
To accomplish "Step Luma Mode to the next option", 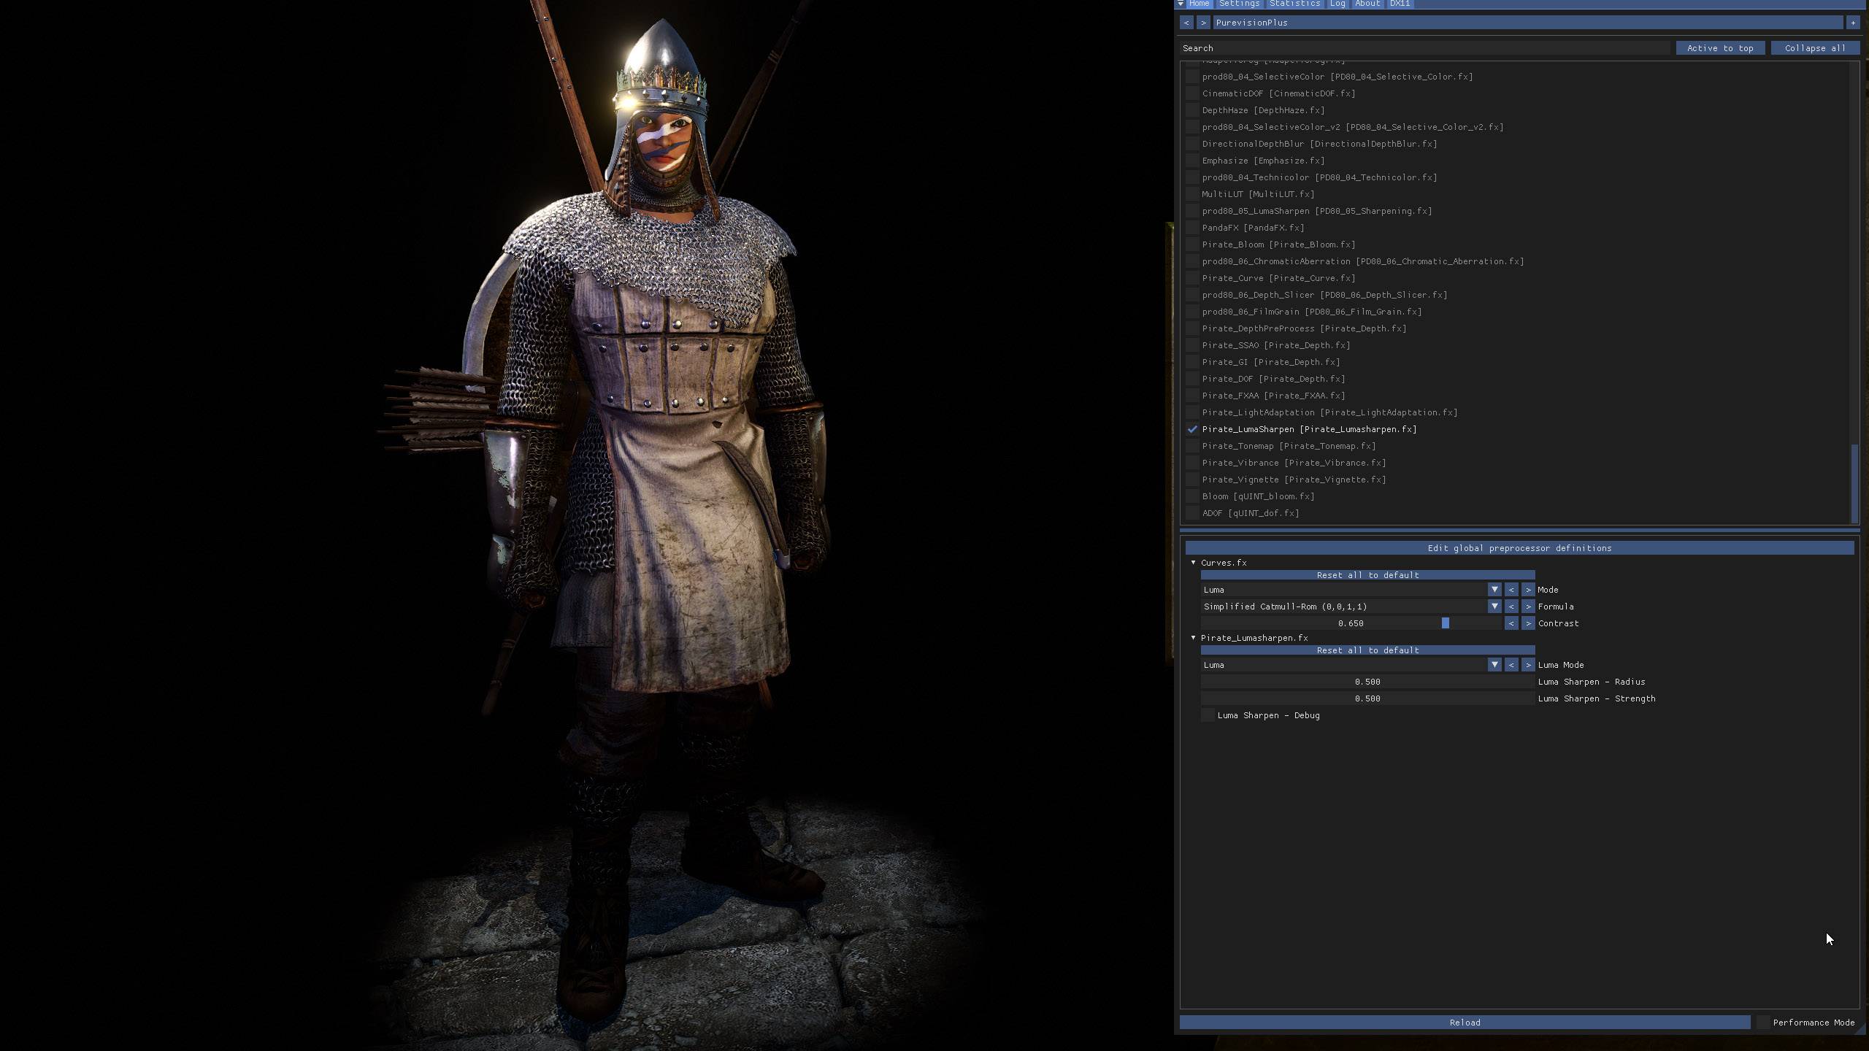I will tap(1528, 665).
